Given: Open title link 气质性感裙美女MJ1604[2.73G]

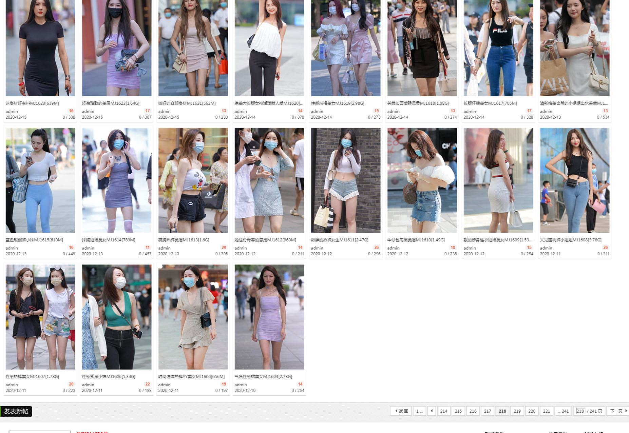Looking at the screenshot, I should (263, 376).
